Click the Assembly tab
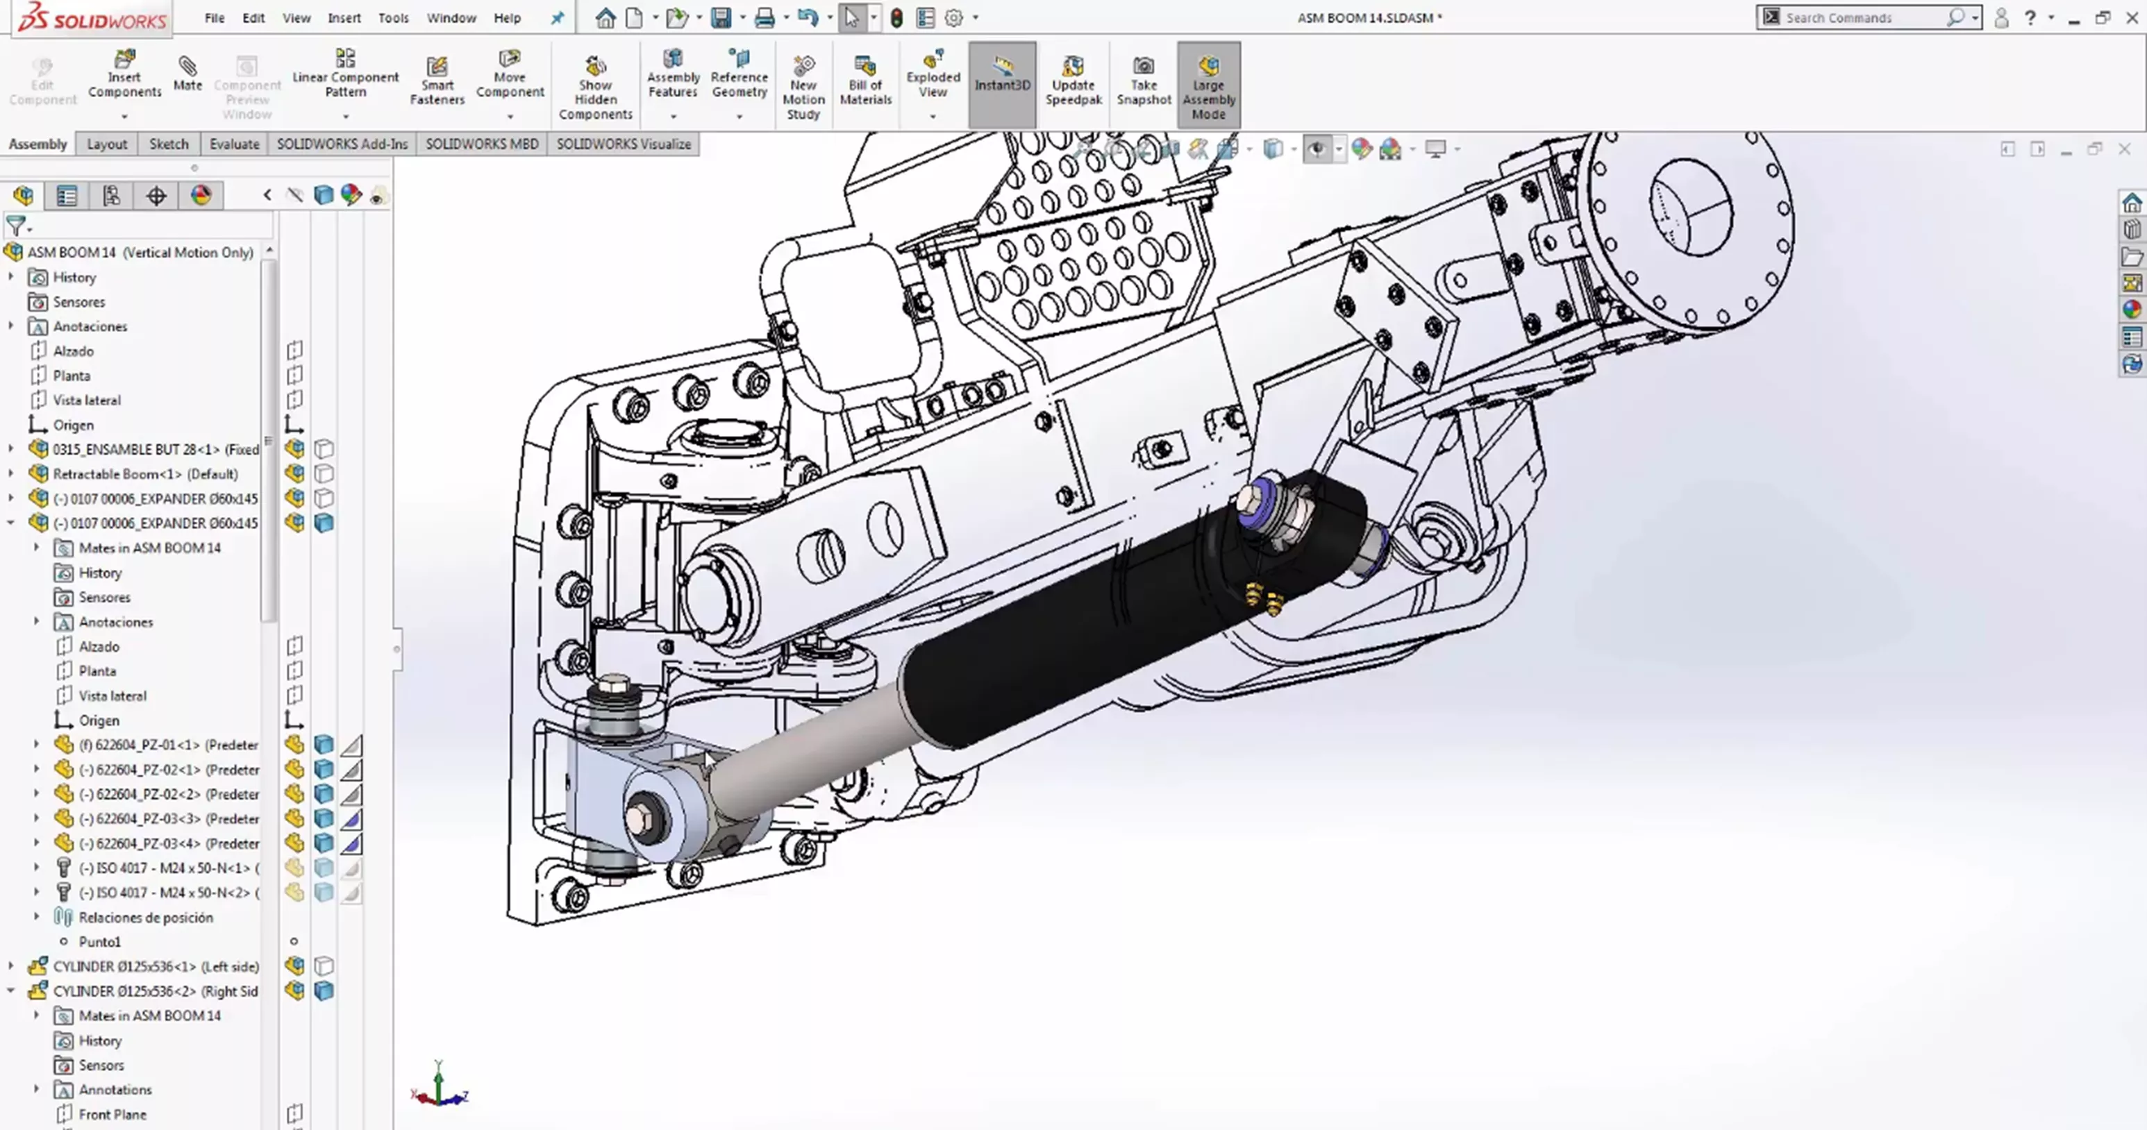This screenshot has height=1130, width=2147. 37,144
